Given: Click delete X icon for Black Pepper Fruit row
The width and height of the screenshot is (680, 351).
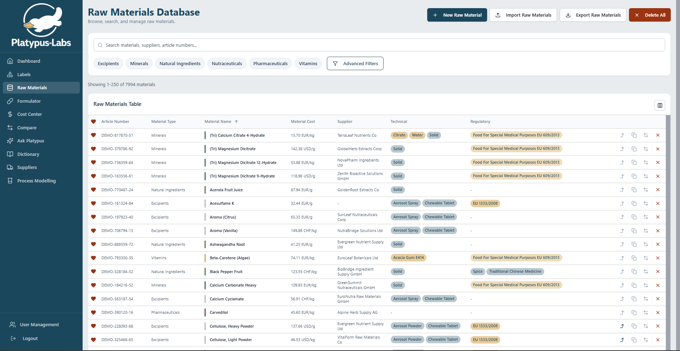Looking at the screenshot, I should pyautogui.click(x=658, y=272).
